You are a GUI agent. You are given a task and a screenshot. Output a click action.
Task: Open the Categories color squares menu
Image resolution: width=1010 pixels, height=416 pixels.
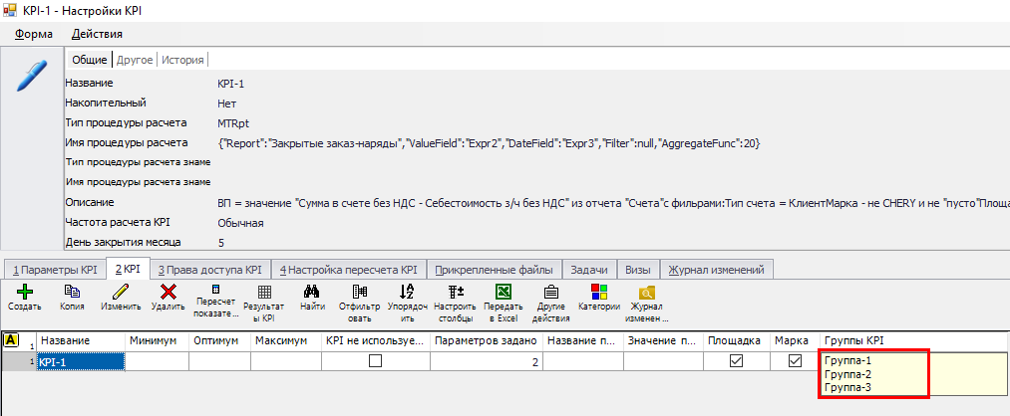(599, 292)
